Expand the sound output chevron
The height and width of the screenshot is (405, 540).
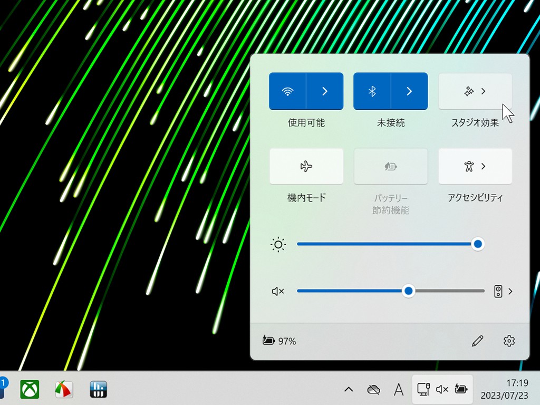[x=510, y=291]
